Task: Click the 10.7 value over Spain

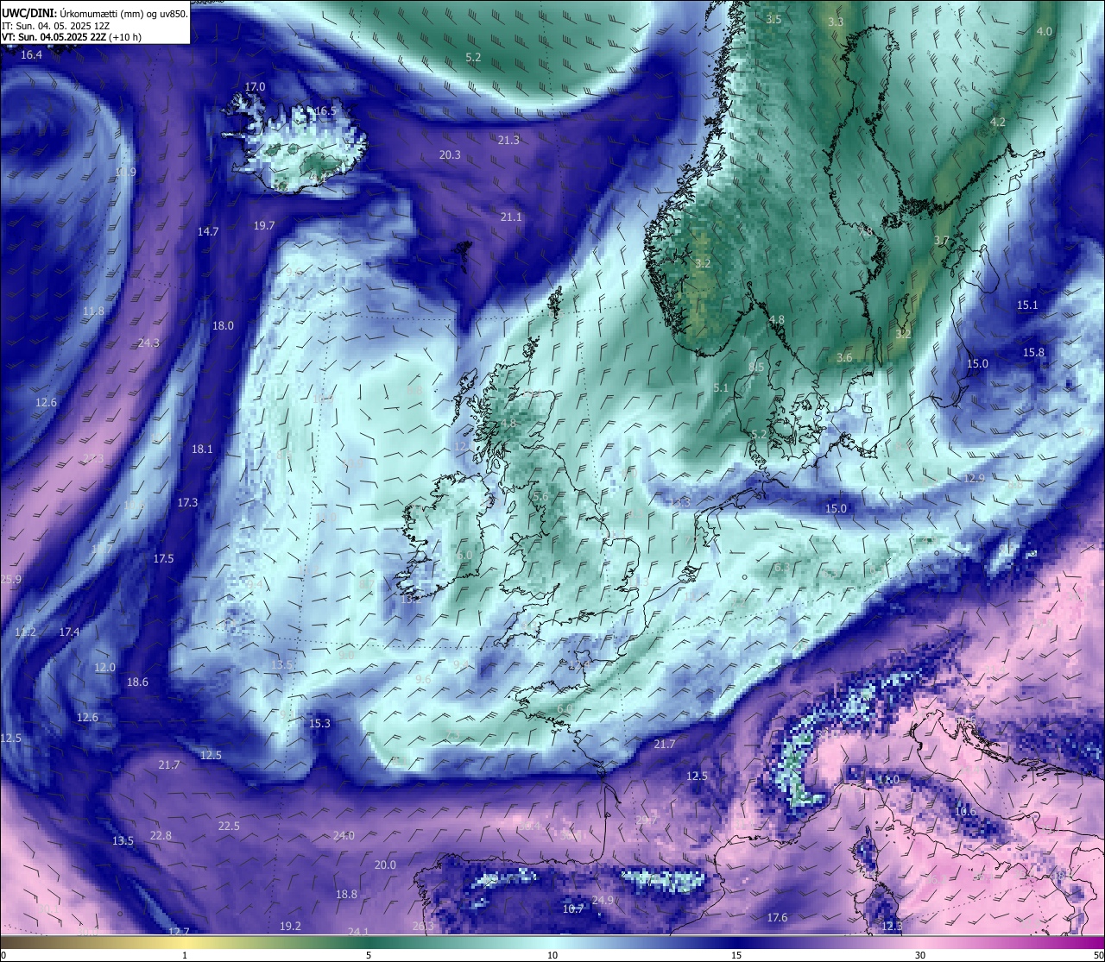Action: click(573, 909)
